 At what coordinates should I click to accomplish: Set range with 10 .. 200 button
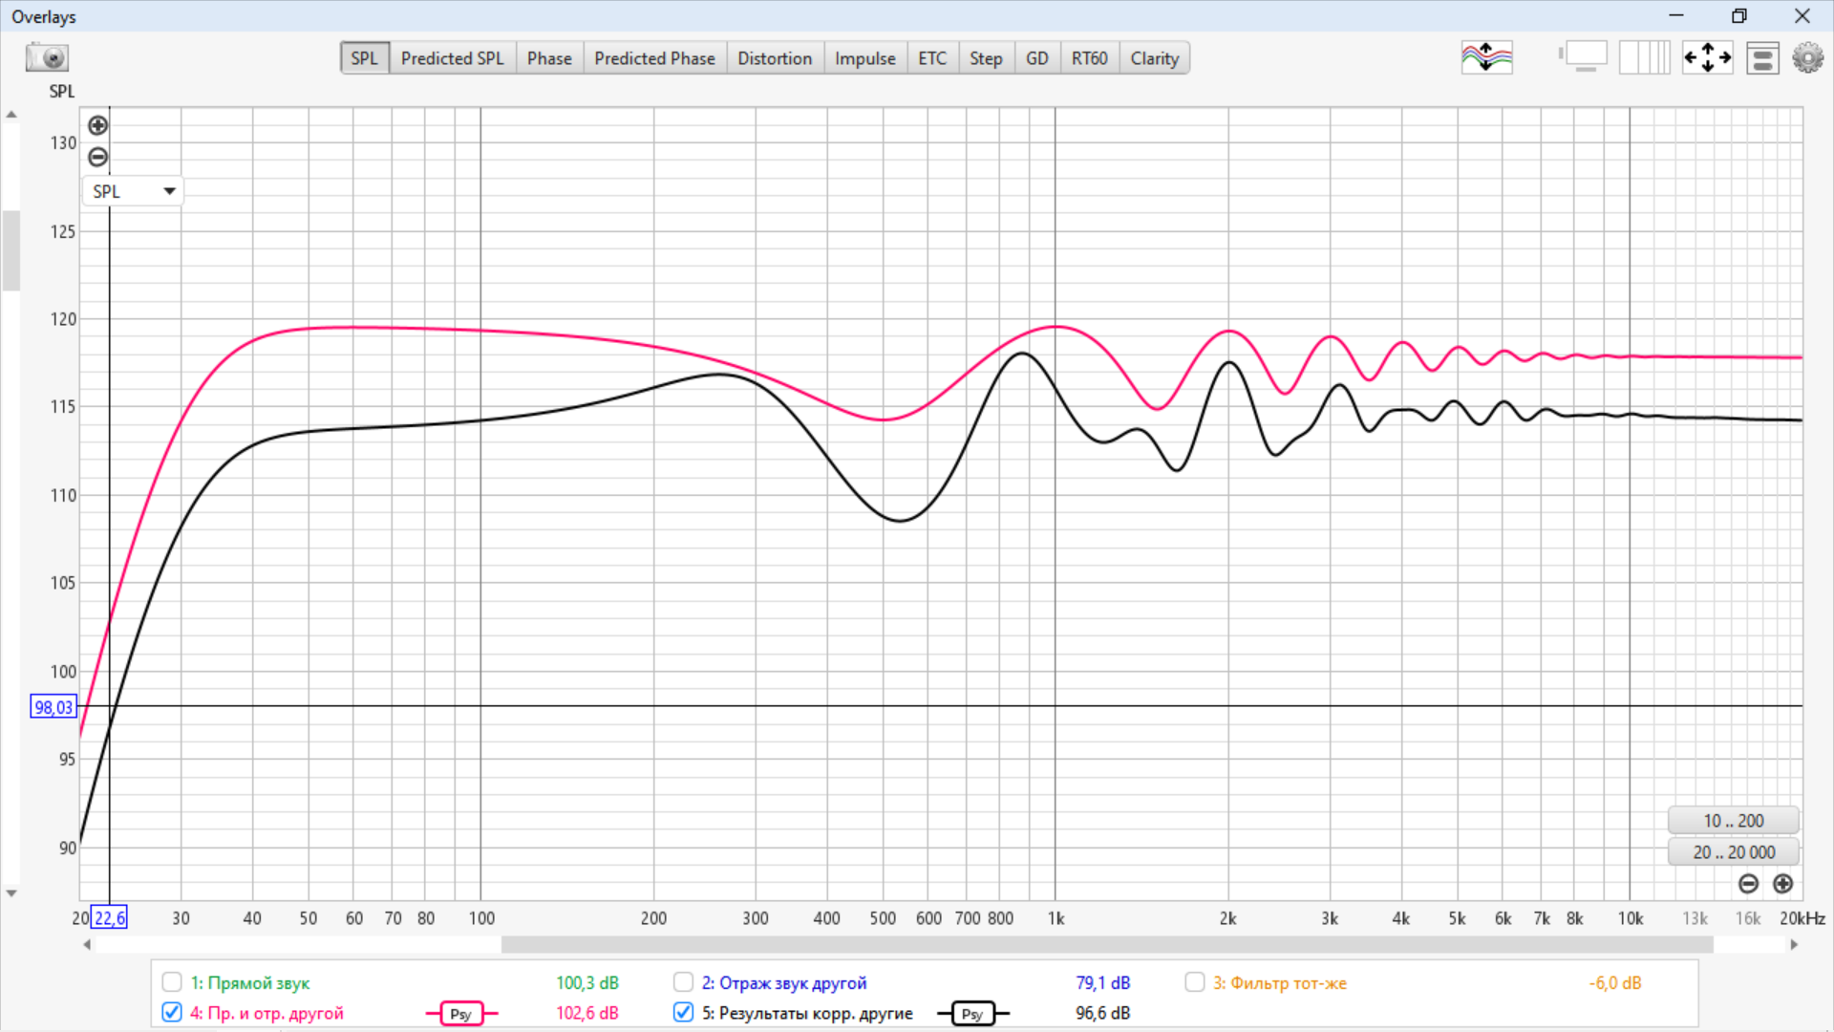point(1733,821)
